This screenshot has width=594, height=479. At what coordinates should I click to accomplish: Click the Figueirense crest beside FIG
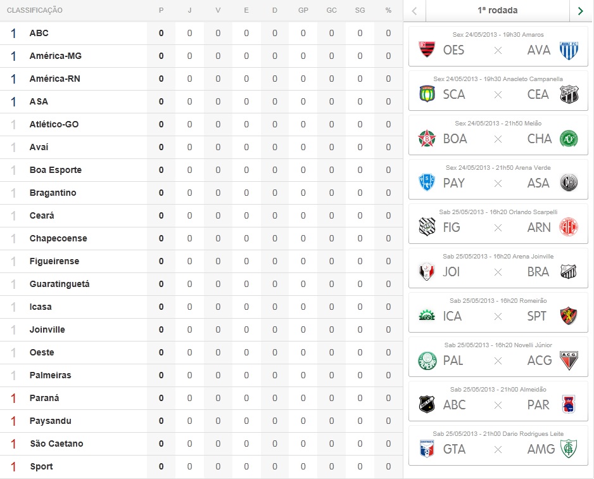point(427,227)
